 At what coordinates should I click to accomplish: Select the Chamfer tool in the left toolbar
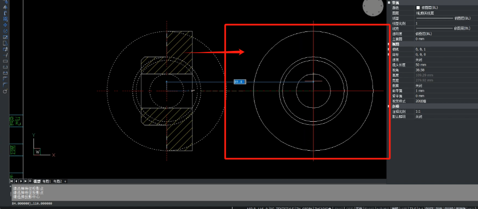pyautogui.click(x=5, y=79)
